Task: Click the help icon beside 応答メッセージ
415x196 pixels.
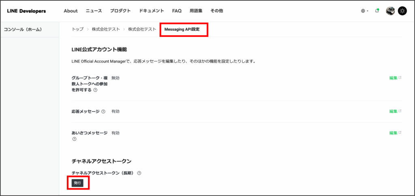Action: click(103, 112)
